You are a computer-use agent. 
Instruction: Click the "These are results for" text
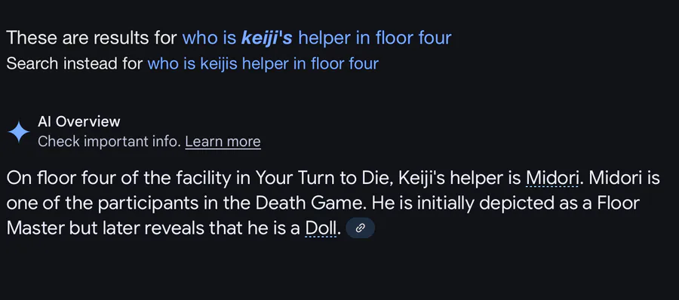[x=92, y=38]
